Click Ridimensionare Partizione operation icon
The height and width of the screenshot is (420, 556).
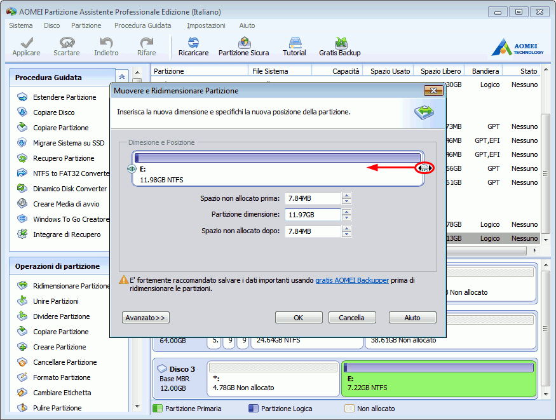point(22,285)
